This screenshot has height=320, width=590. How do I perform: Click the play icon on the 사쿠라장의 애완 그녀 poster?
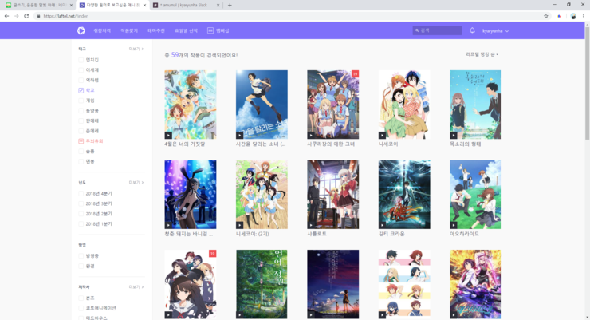point(311,135)
